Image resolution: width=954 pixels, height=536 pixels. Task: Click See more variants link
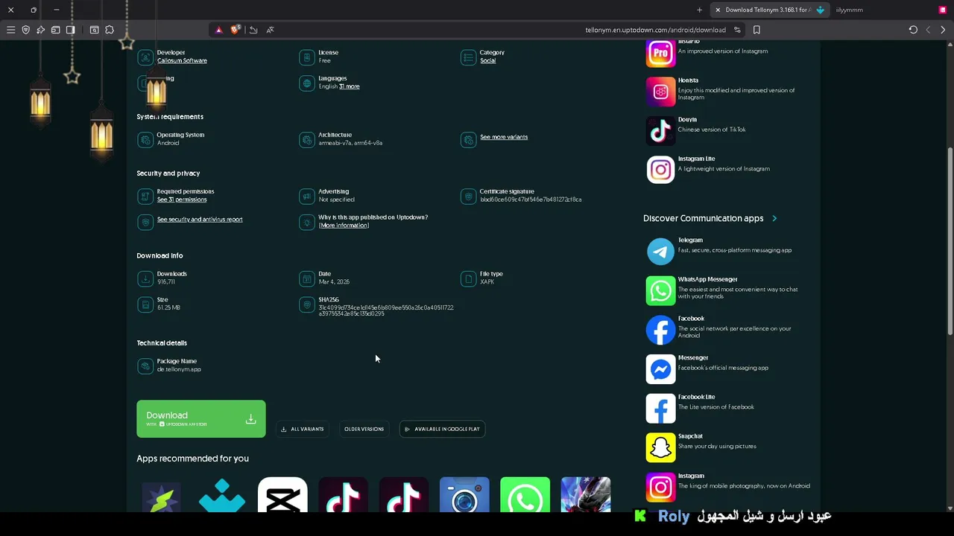click(504, 137)
